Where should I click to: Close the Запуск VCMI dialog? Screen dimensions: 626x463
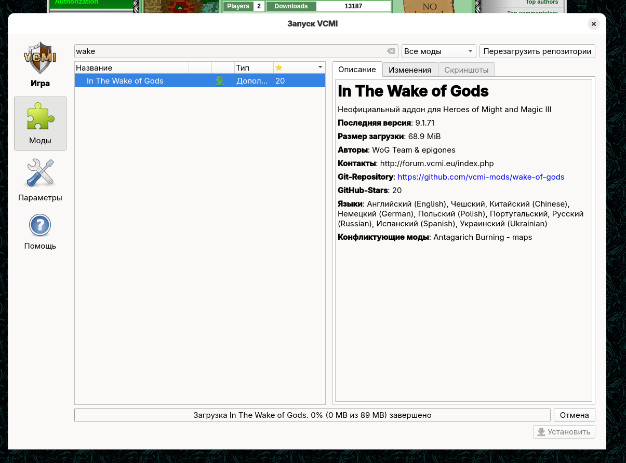(594, 24)
